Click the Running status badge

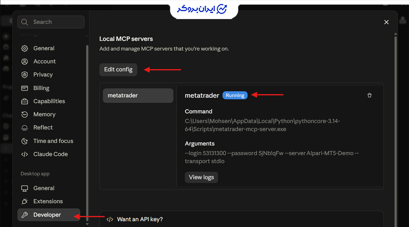[235, 95]
